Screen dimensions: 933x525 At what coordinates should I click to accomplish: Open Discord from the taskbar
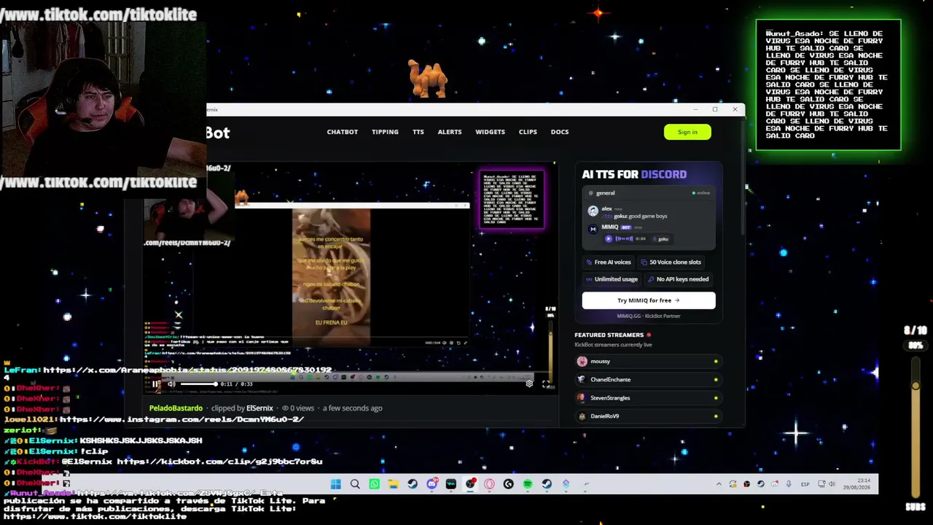[x=432, y=484]
